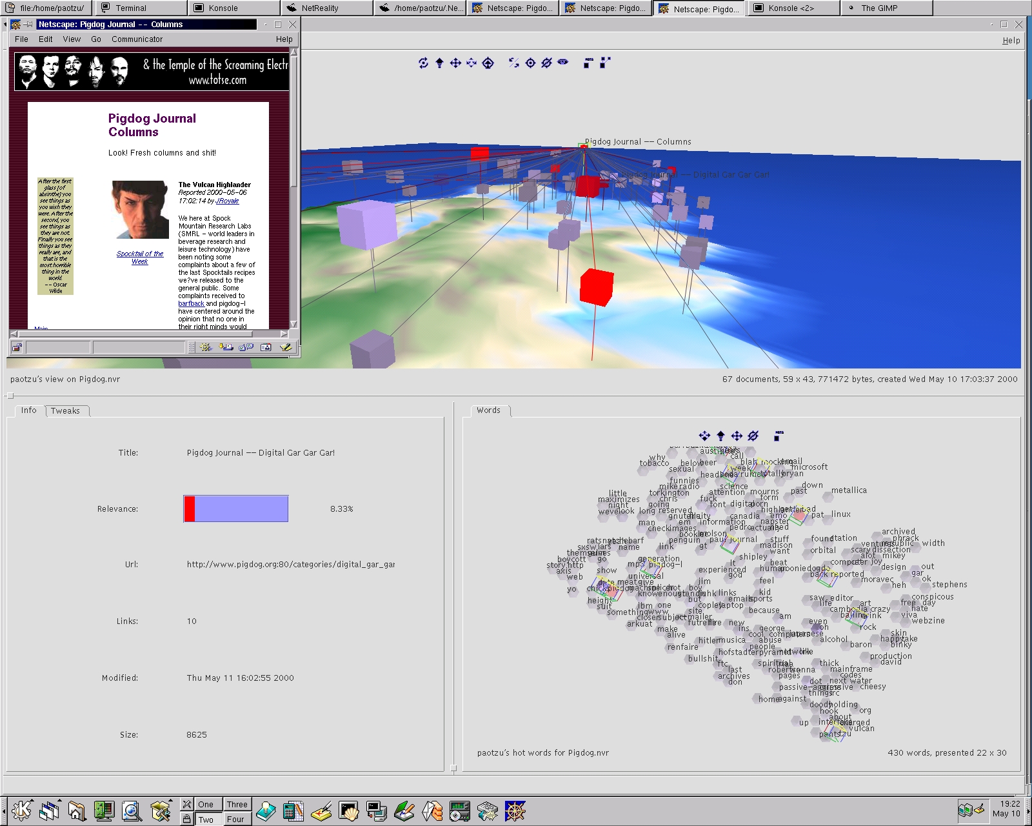
Task: Switch to virtual desktop Two
Action: coord(208,819)
